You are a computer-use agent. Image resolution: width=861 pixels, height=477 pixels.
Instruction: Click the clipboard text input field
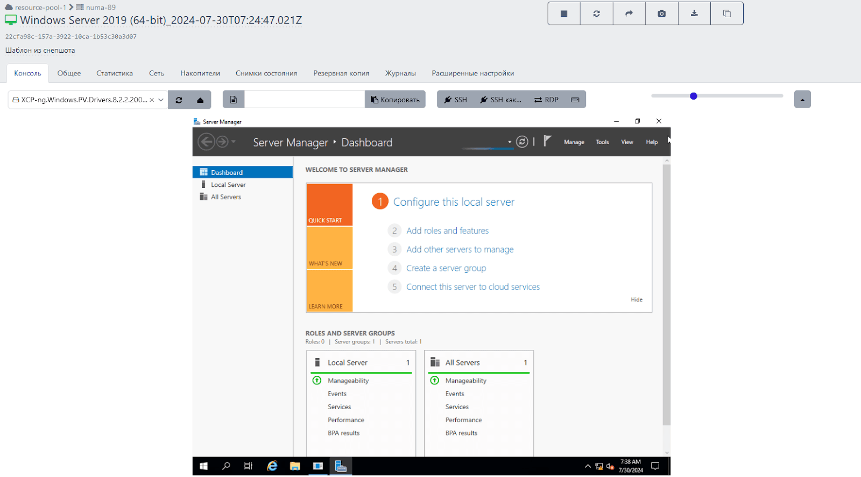pyautogui.click(x=305, y=100)
